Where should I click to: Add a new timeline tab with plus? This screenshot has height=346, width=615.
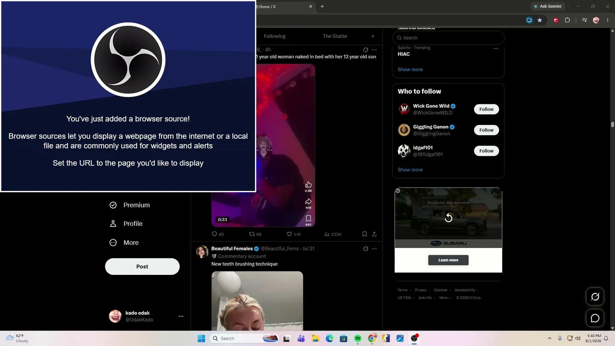point(373,36)
